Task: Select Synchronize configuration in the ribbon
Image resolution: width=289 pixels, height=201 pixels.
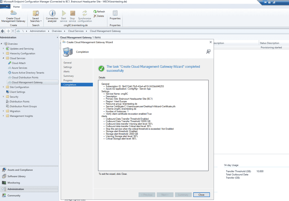Action: [84, 16]
